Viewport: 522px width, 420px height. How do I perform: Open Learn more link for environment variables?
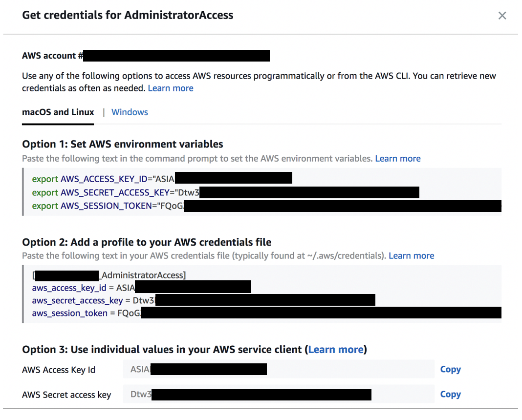[x=398, y=159]
